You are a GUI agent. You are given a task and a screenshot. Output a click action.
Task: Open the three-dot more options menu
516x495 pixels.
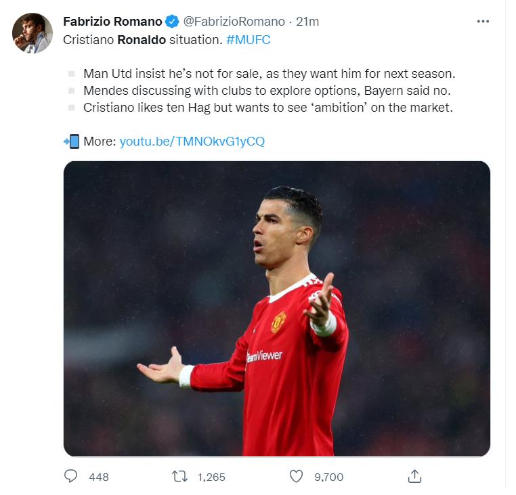pyautogui.click(x=483, y=22)
